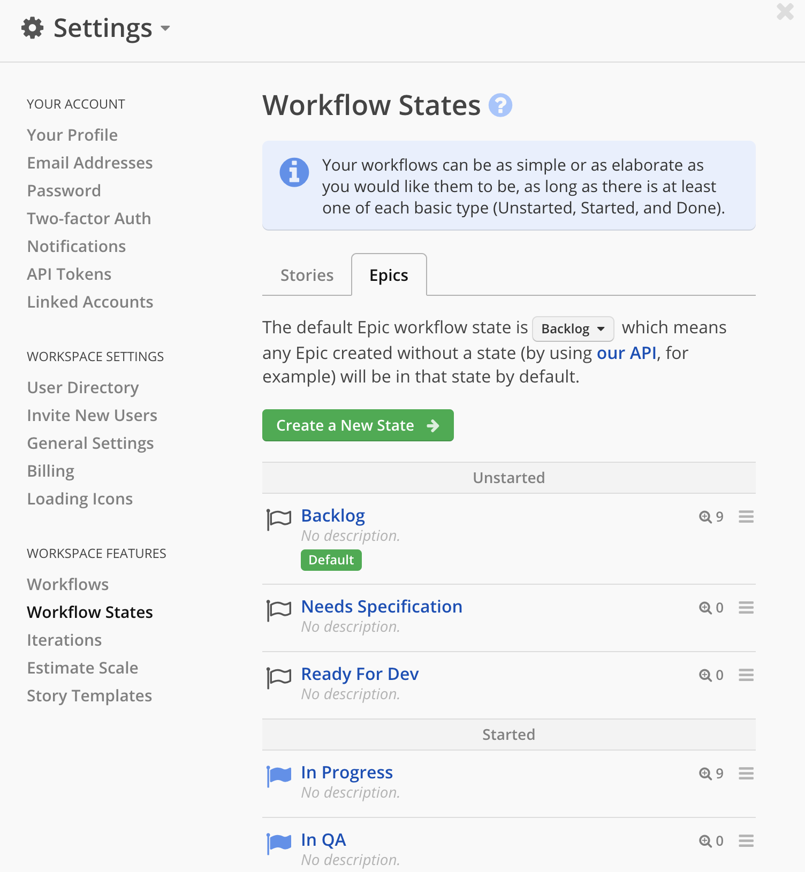Select the Epics tab
Screen dimensions: 805x872
pos(389,275)
